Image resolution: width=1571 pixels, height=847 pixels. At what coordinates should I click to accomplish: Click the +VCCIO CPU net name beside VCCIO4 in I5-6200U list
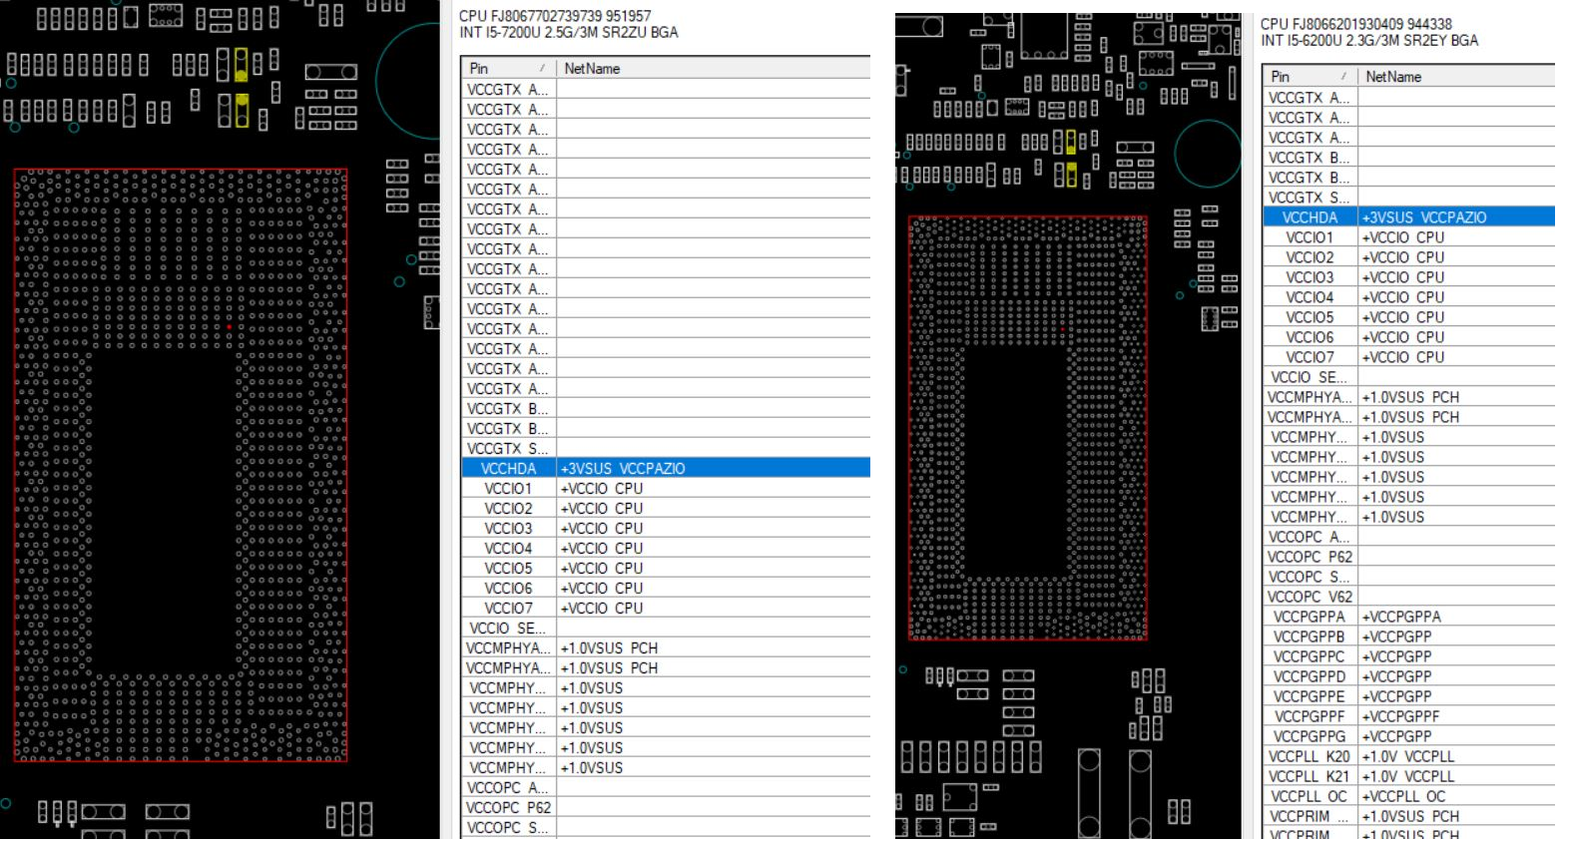[x=1402, y=297]
